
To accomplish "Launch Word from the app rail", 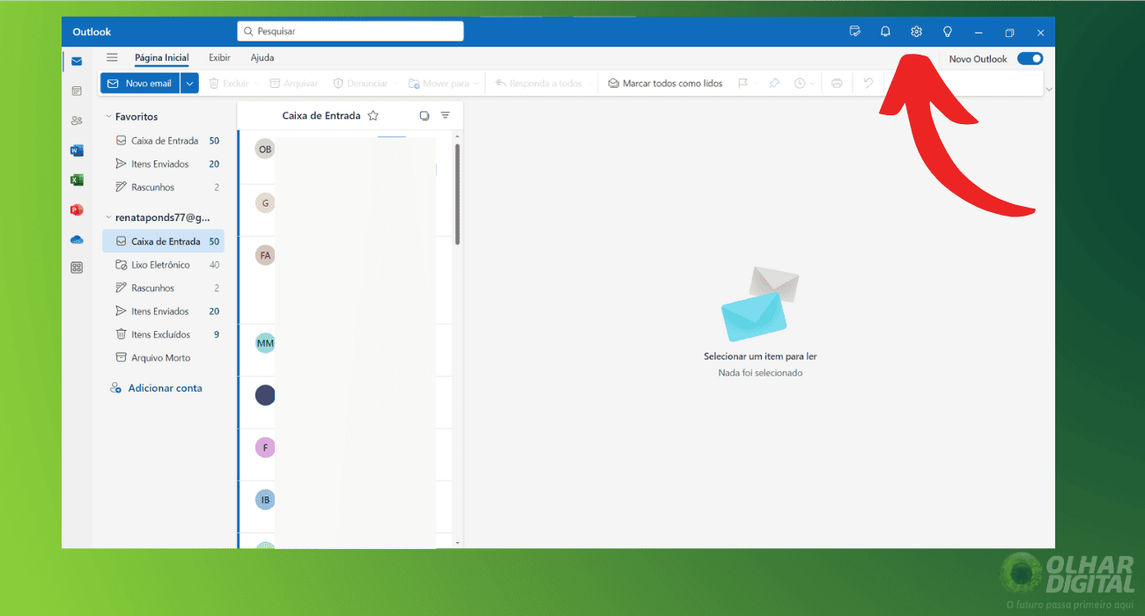I will point(77,150).
